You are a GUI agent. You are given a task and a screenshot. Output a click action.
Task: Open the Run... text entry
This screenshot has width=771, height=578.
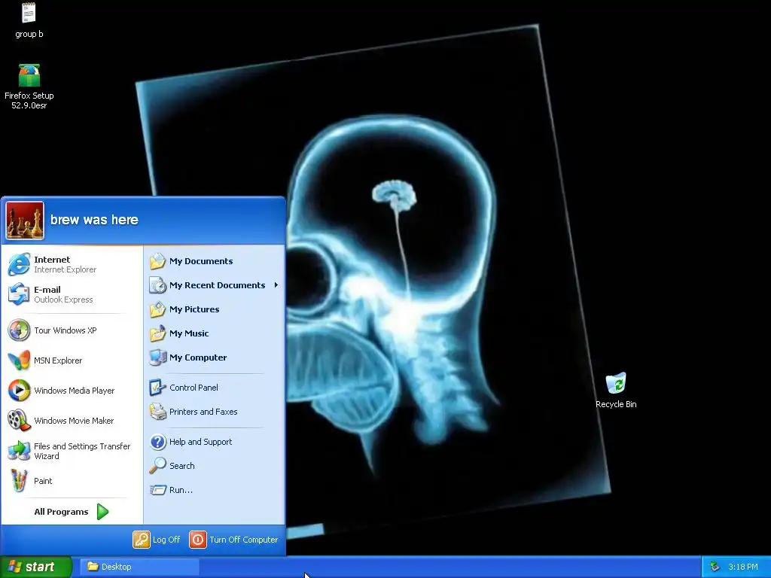pyautogui.click(x=181, y=489)
